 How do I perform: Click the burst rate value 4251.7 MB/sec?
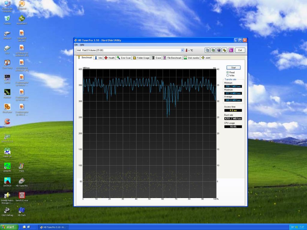233,119
